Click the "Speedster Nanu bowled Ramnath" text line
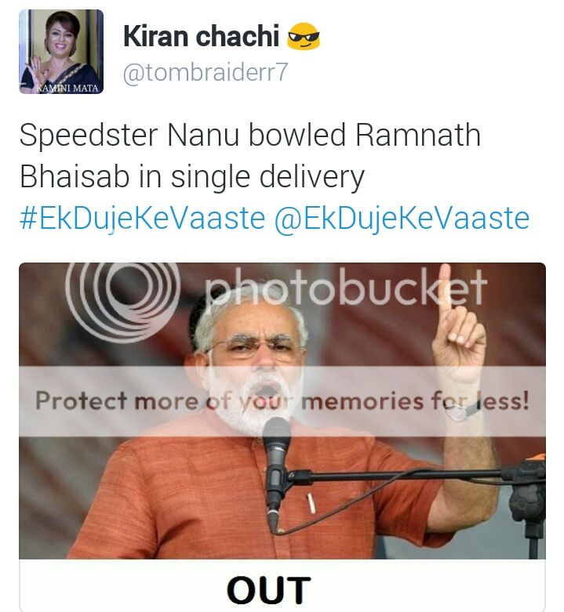Screen dimensions: 564x612 coord(250,135)
